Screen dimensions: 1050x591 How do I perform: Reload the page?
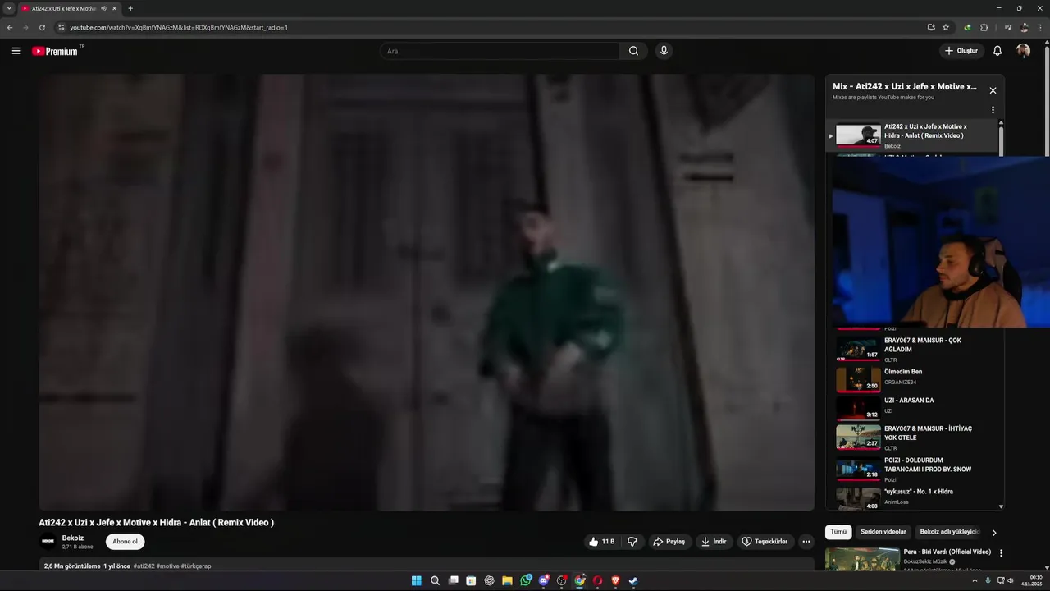[42, 27]
